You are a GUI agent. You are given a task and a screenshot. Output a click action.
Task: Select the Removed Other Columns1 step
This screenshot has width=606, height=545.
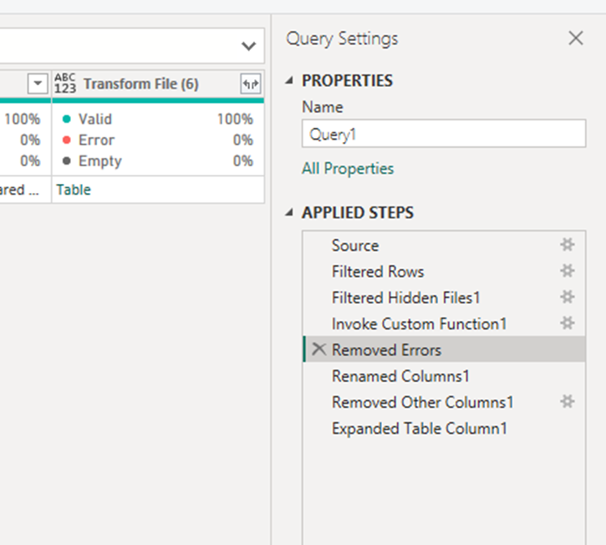pyautogui.click(x=444, y=402)
